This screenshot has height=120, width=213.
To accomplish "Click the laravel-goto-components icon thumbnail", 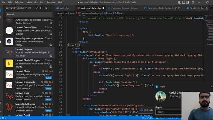I will click(9, 41).
